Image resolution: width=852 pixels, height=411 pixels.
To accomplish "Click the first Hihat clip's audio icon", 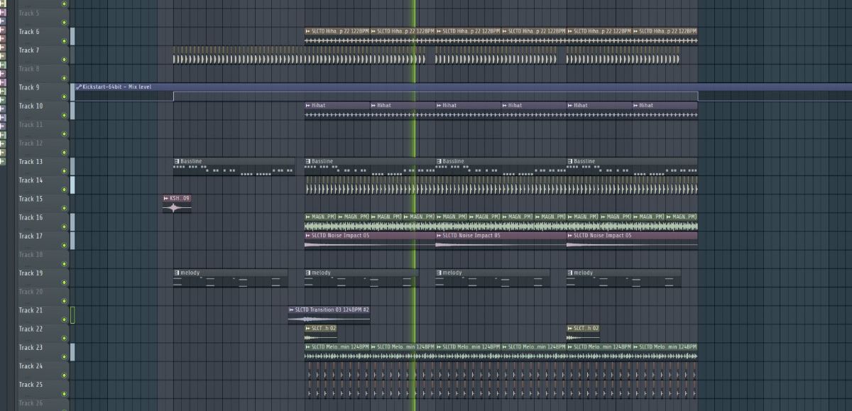I will click(308, 105).
